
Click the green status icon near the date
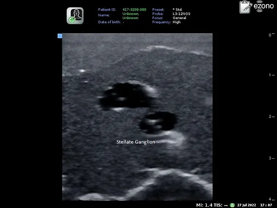click(x=232, y=205)
